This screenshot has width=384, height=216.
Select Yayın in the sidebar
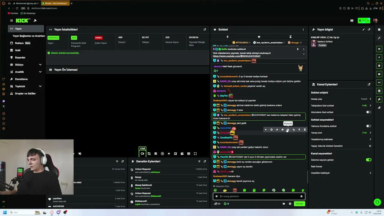[x=26, y=29]
